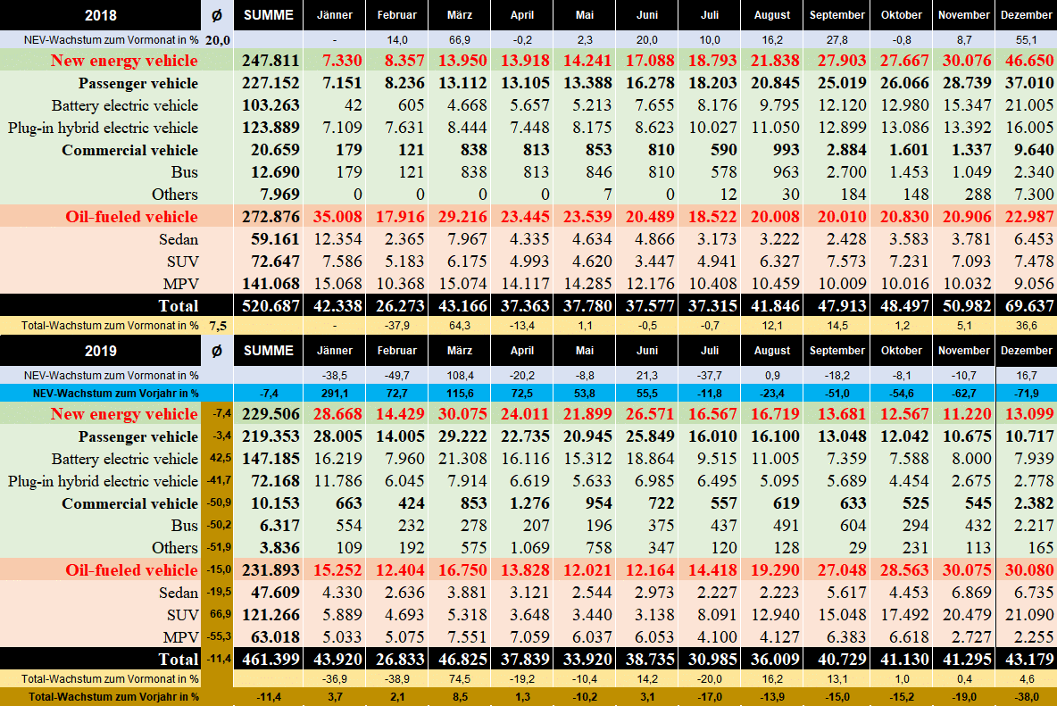
Task: Select the Others December value 7.300
Action: pyautogui.click(x=1034, y=194)
